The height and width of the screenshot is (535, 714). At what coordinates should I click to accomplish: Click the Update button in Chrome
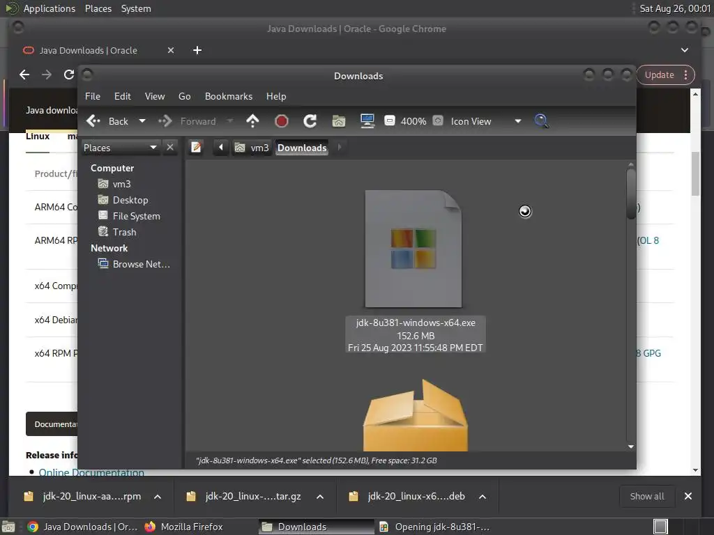(659, 75)
